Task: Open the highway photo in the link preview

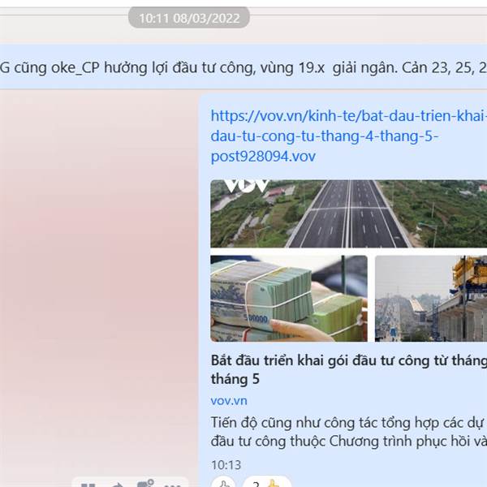Action: [348, 213]
